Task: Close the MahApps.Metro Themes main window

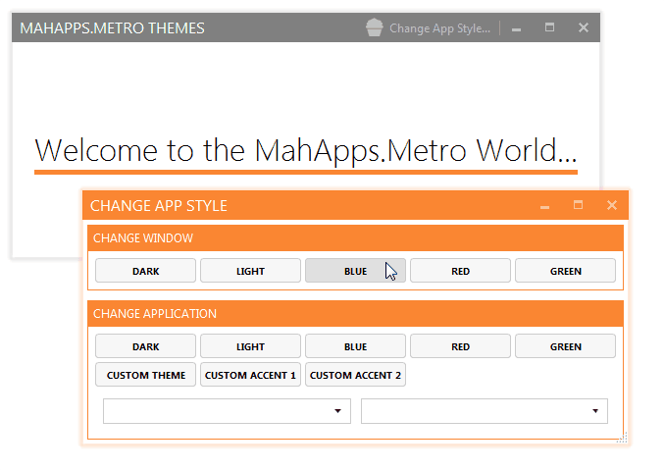Action: point(584,27)
